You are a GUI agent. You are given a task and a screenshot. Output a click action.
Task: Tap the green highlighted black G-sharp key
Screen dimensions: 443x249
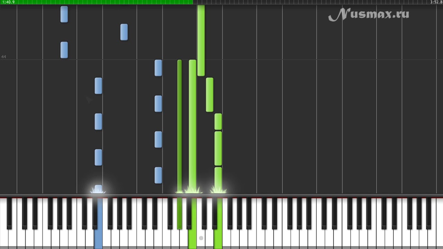[x=179, y=213]
